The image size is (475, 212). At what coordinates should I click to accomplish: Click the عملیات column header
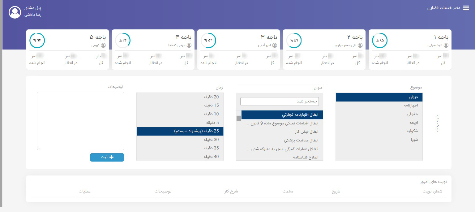coord(84,191)
